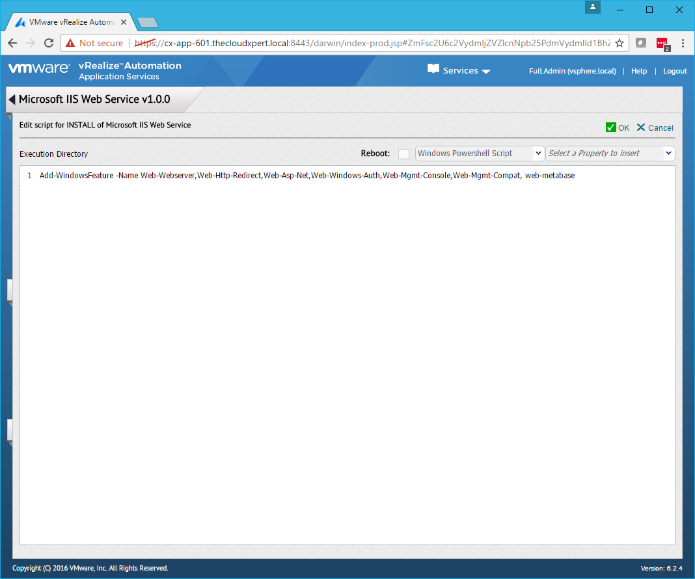Log out using Logout link
The width and height of the screenshot is (695, 579).
click(675, 71)
